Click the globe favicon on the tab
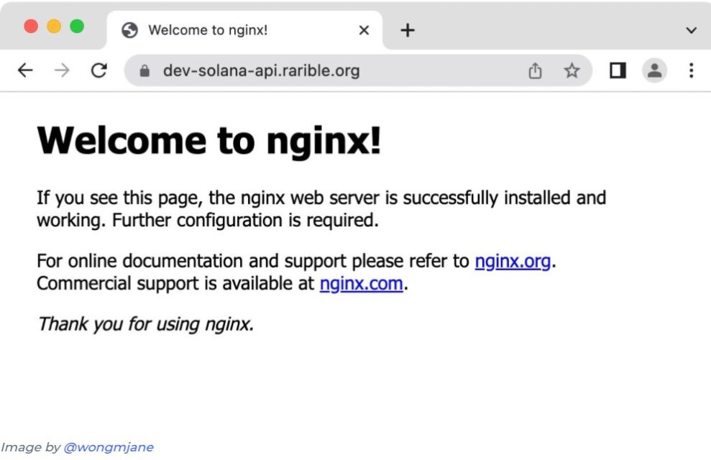 [x=129, y=30]
